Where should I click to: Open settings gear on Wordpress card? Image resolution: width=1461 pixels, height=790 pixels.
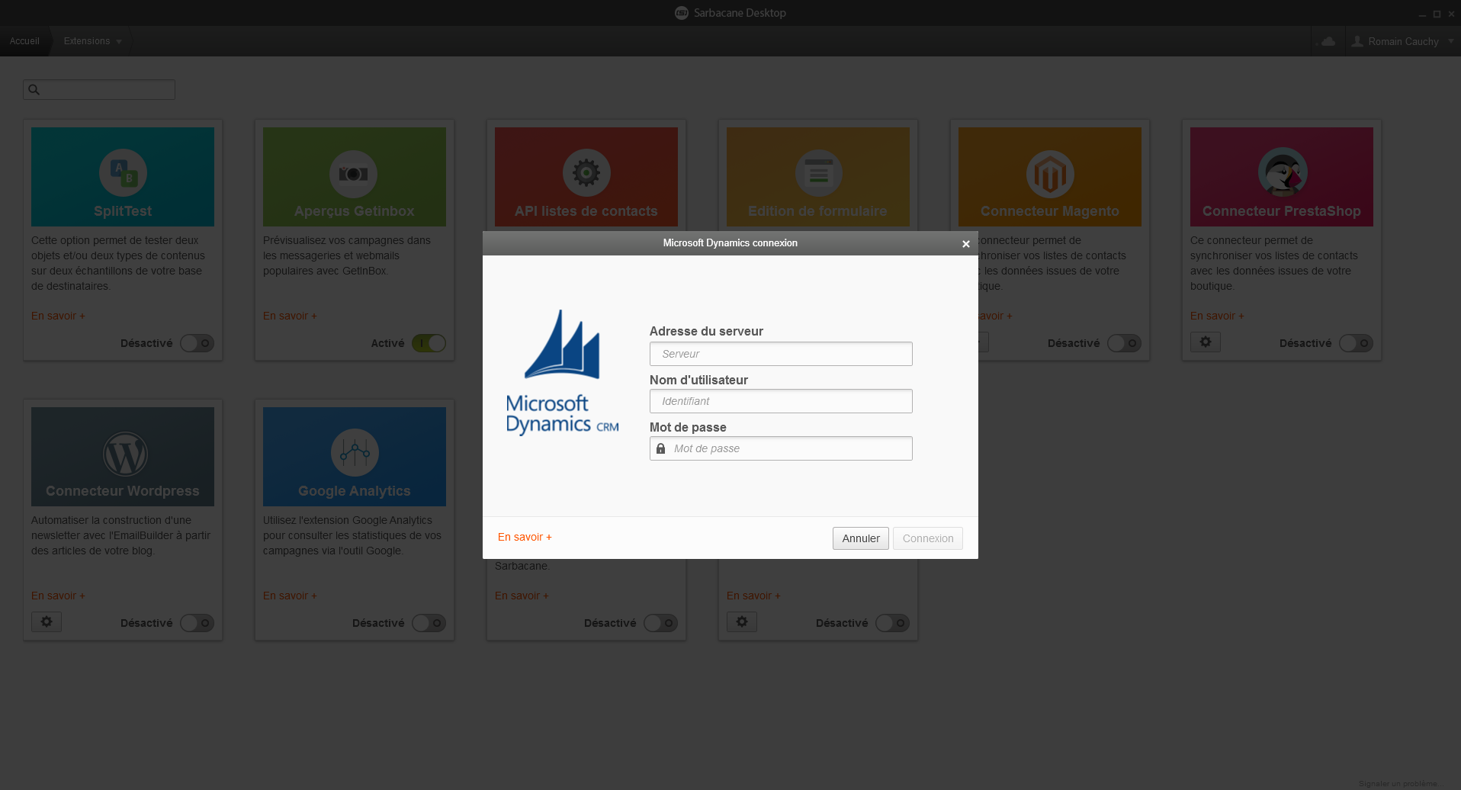click(x=47, y=621)
